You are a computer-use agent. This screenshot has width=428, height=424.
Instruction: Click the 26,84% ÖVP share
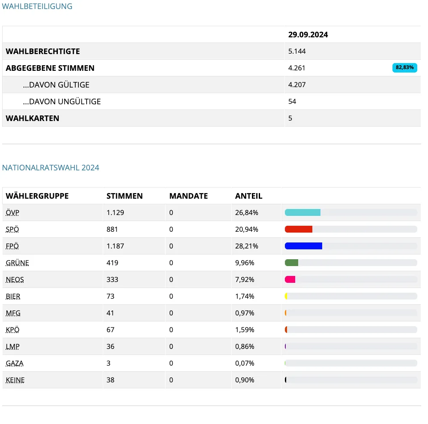(247, 213)
